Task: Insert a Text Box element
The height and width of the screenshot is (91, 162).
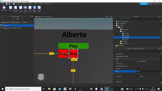Action: coord(30,9)
